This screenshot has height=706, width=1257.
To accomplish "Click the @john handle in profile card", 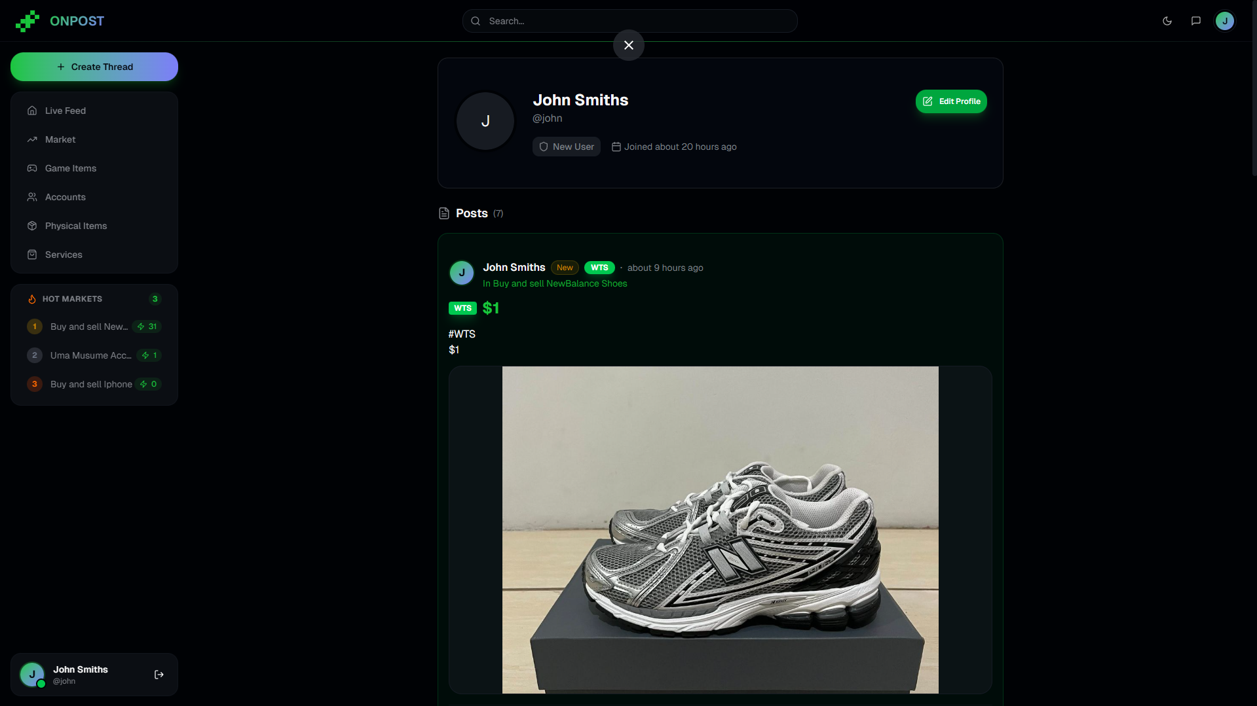I will point(548,118).
